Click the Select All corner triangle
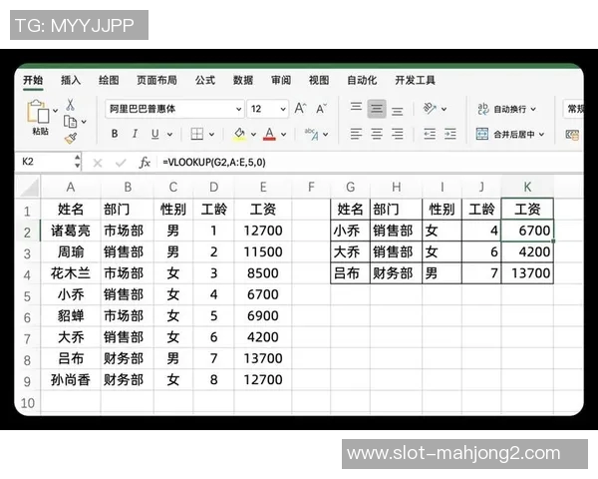This screenshot has height=479, width=598. 29,188
